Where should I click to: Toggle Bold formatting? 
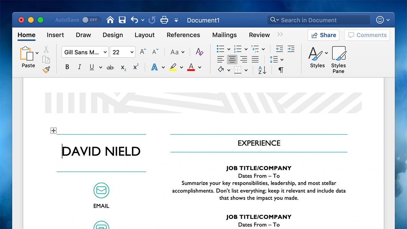67,67
